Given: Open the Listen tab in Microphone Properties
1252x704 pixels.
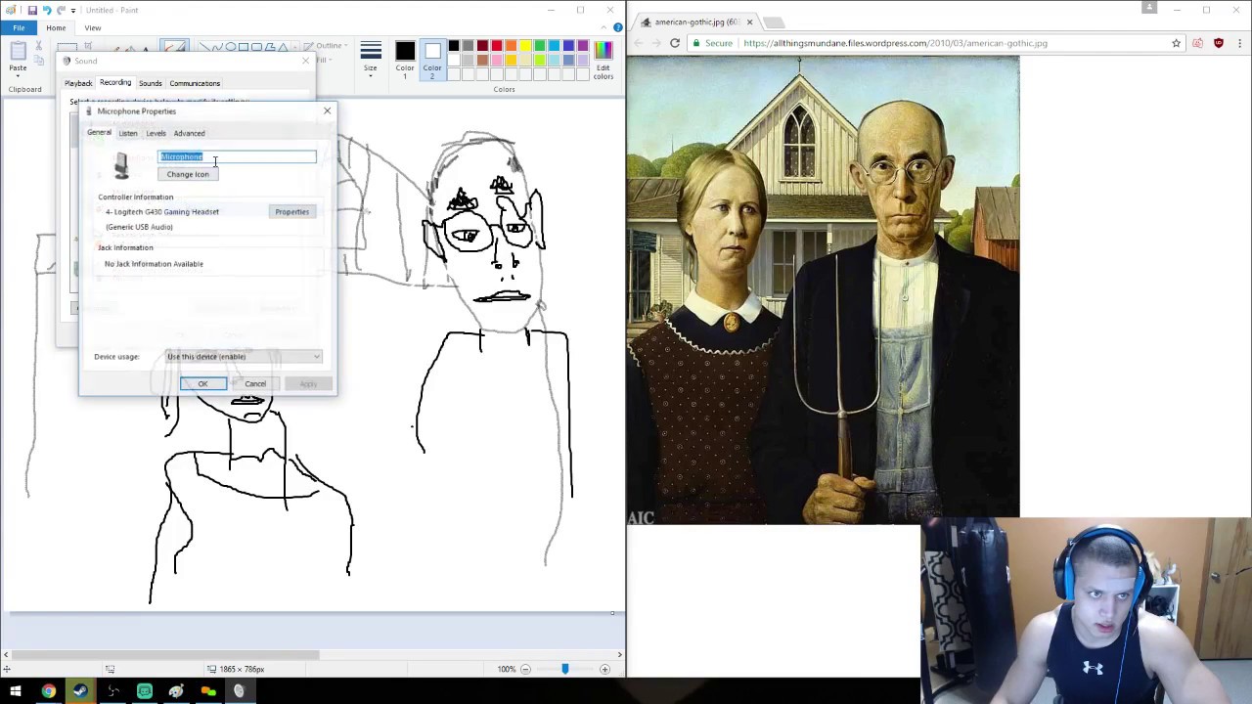Looking at the screenshot, I should (128, 133).
